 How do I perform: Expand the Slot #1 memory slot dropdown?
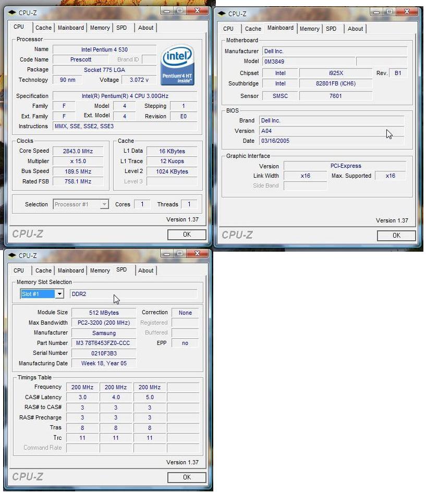[59, 294]
